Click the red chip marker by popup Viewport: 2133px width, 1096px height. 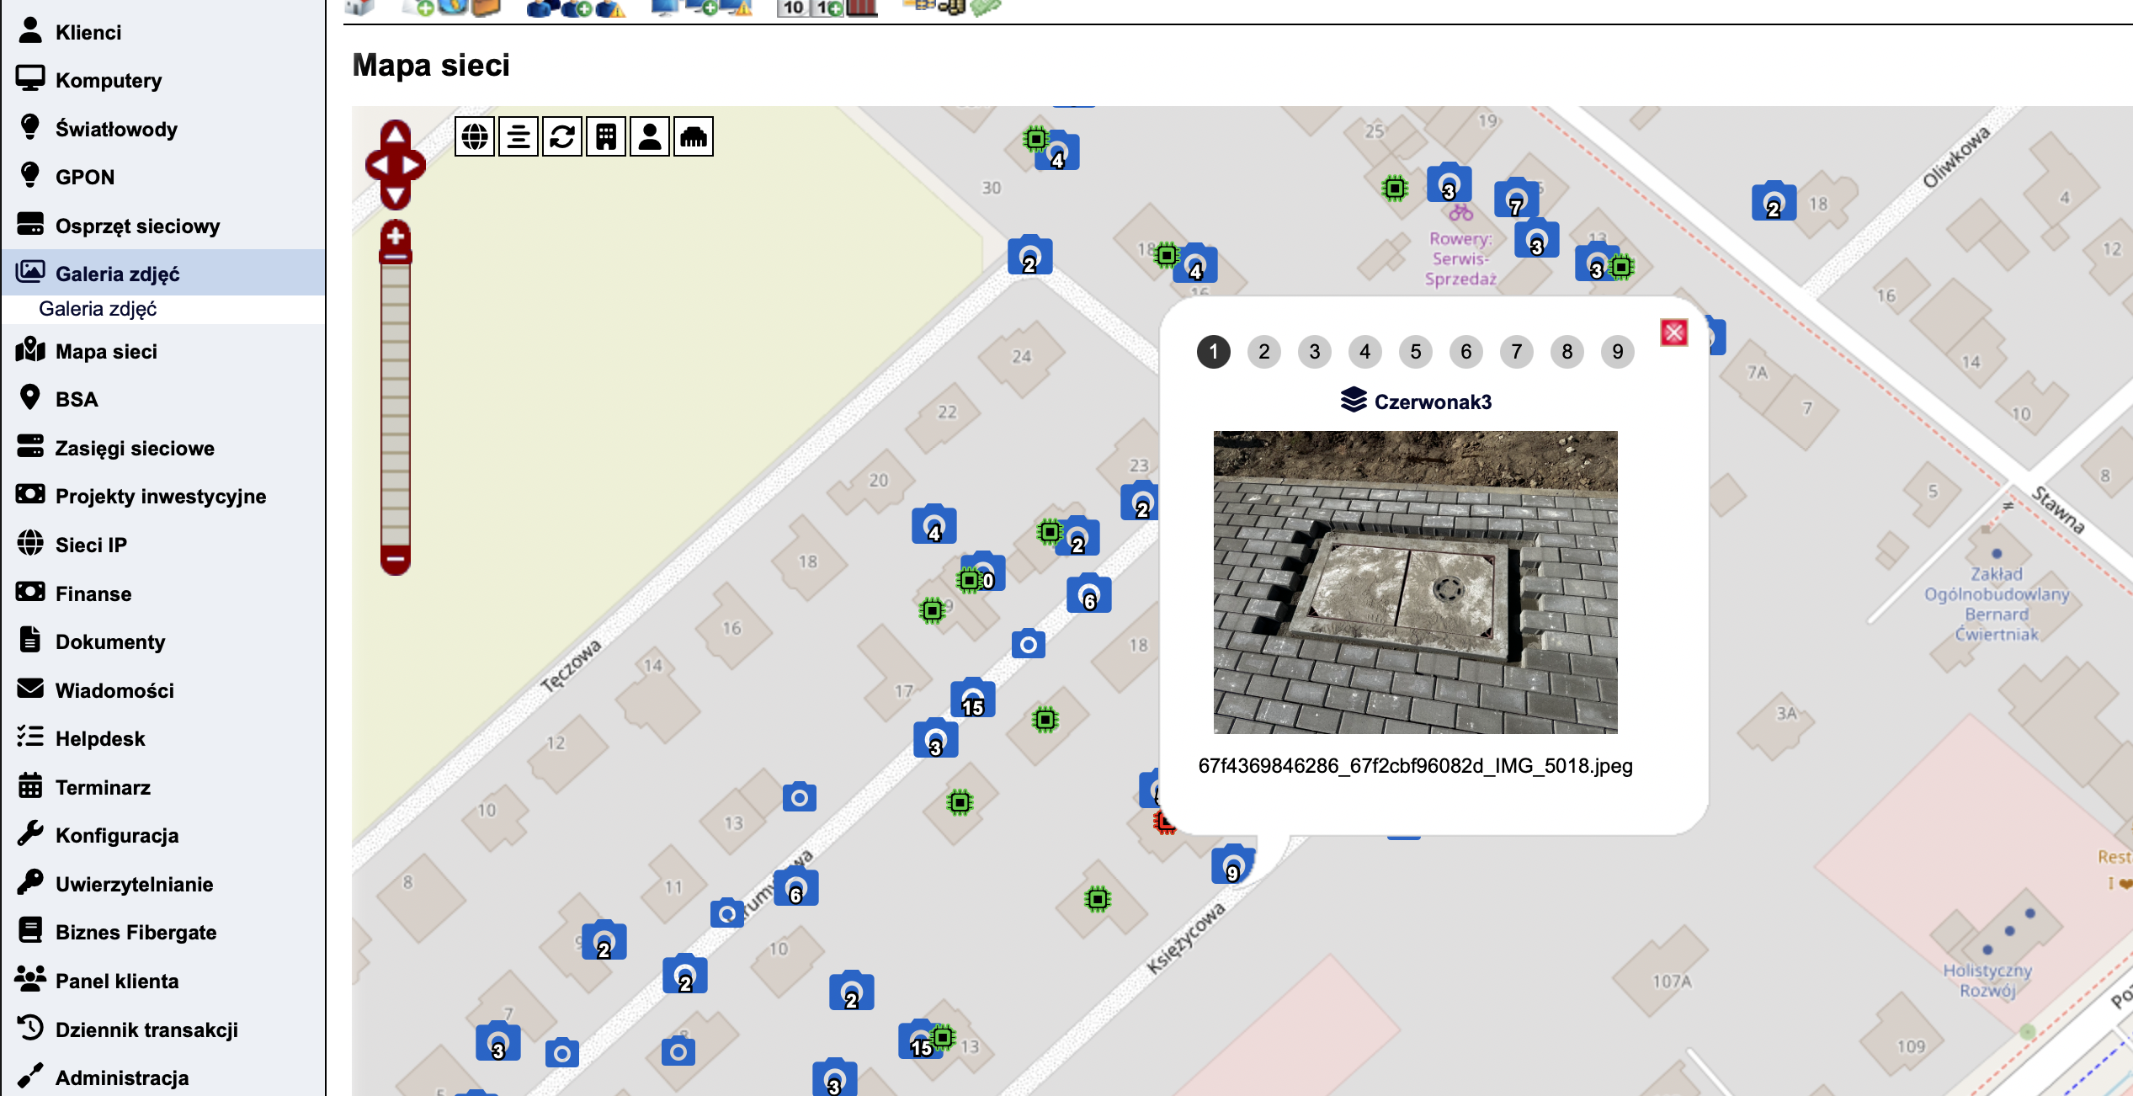point(1165,821)
